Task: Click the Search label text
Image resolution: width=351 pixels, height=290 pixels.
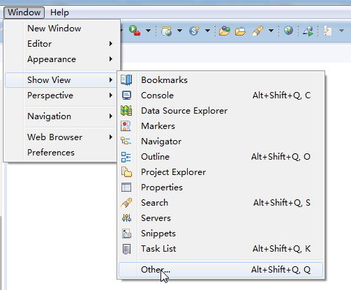Action: point(155,203)
